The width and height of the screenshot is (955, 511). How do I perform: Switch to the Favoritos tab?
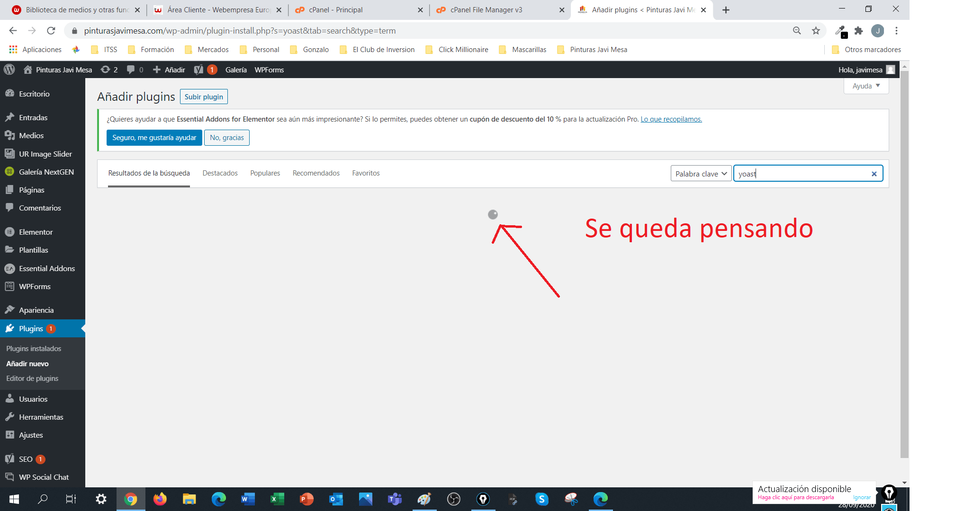(x=366, y=173)
